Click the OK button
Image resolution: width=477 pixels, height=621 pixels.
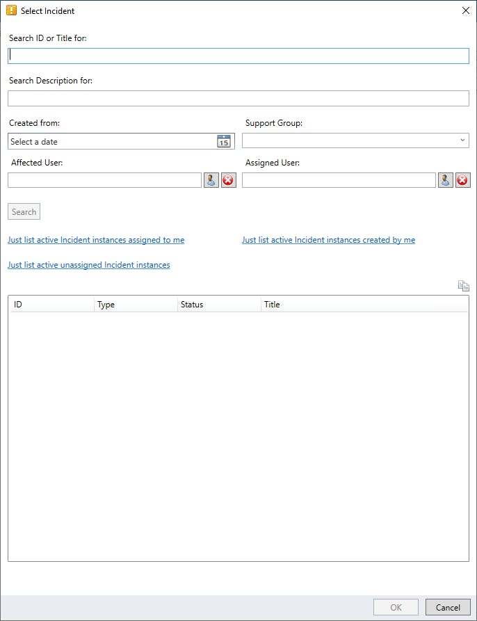click(x=396, y=607)
